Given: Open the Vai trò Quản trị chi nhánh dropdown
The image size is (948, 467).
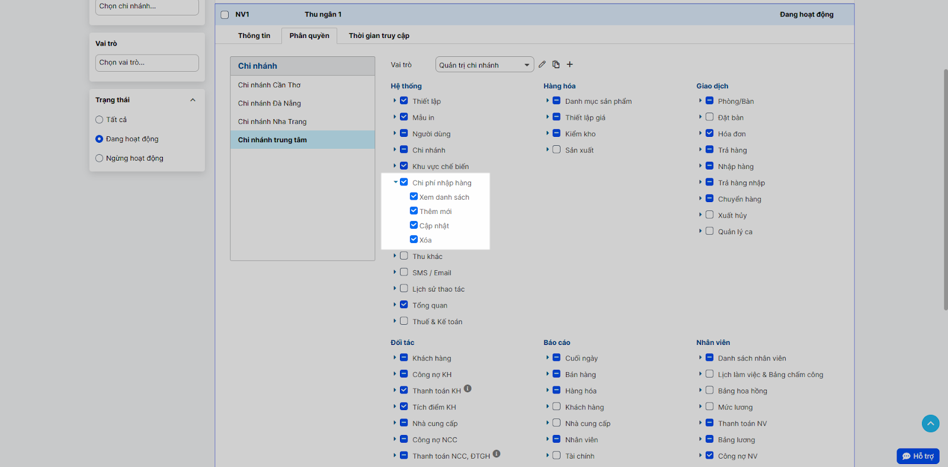Looking at the screenshot, I should [484, 65].
